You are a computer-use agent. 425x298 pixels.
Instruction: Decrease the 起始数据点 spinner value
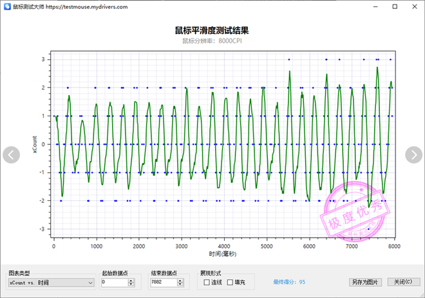coord(131,285)
